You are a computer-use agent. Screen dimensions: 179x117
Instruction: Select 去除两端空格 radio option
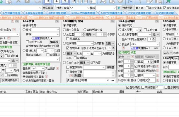pyautogui.click(x=85, y=30)
